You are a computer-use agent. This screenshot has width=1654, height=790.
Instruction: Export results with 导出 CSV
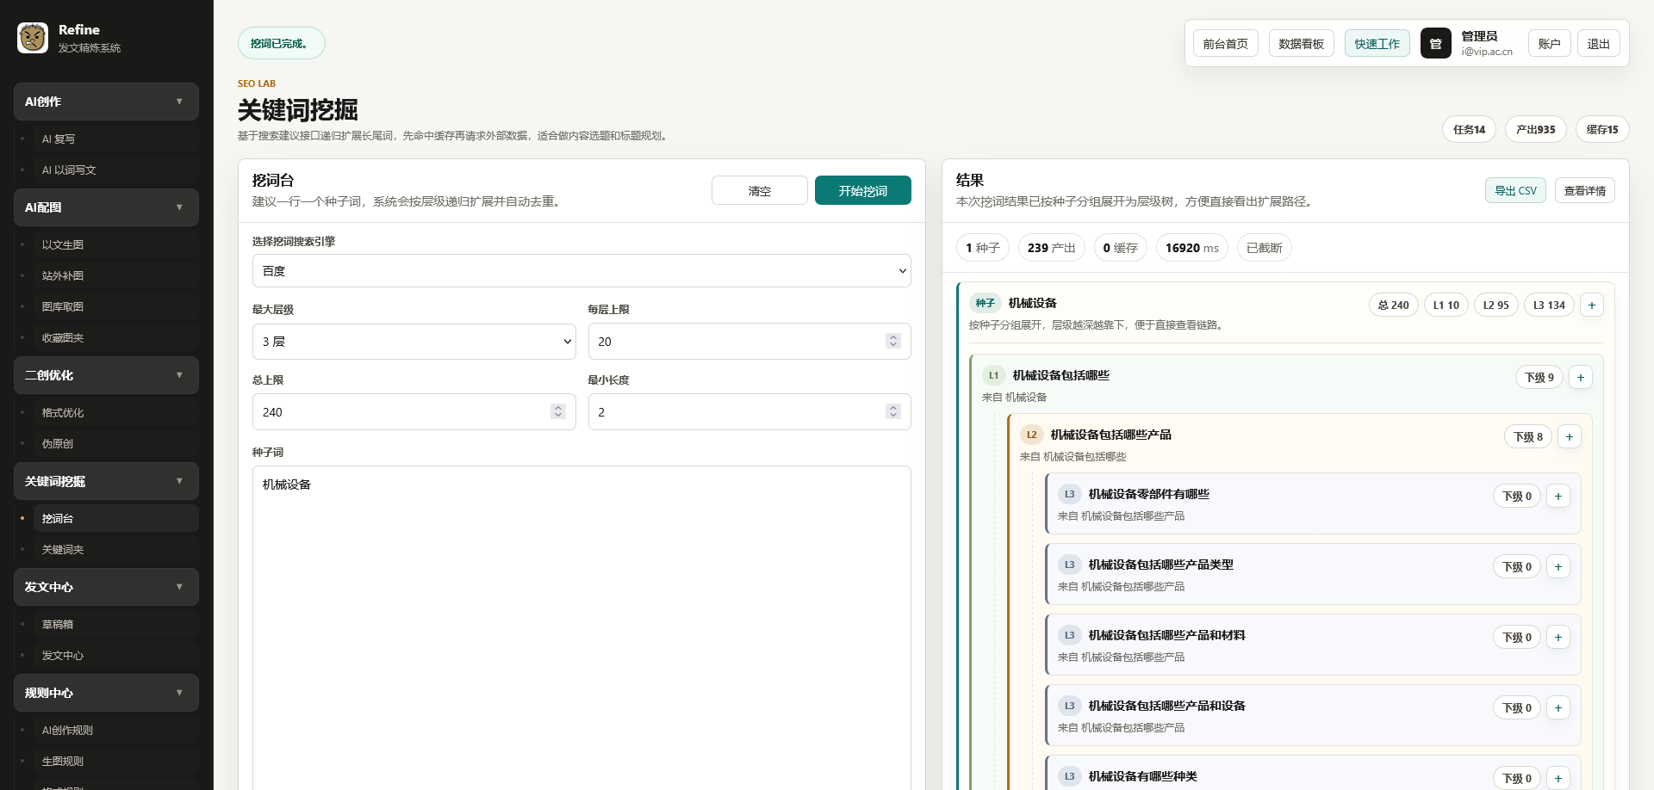[1515, 190]
